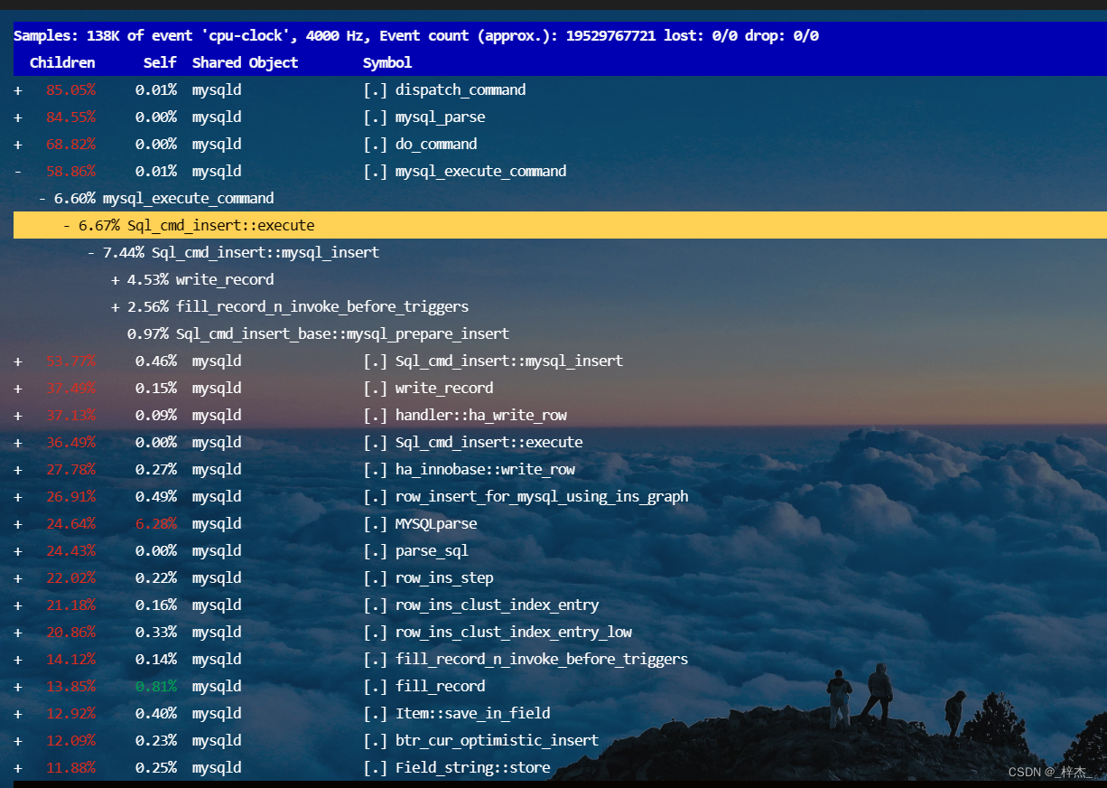
Task: Expand the fill_record_n_invoke_before_triggers child entry
Action: pos(114,306)
